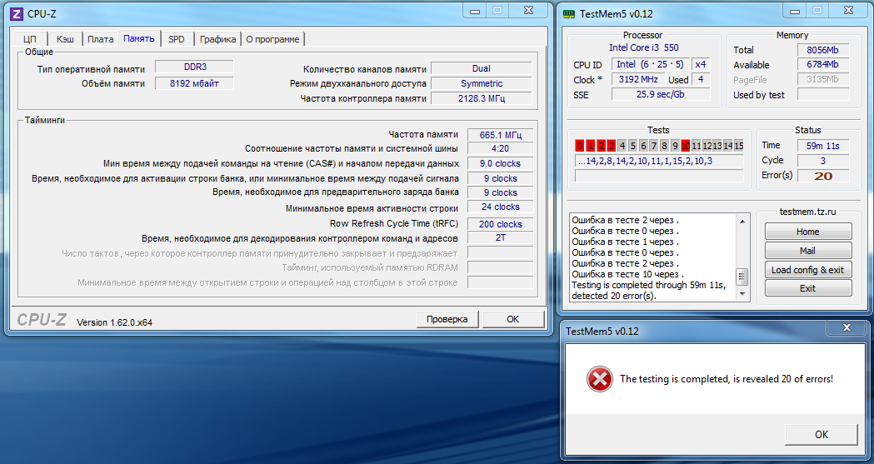
Task: Click the x4 CPU multiplier field
Action: [701, 64]
